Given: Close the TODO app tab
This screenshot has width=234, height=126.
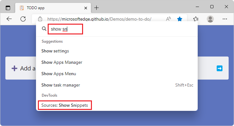Looking at the screenshot, I should tap(86, 8).
